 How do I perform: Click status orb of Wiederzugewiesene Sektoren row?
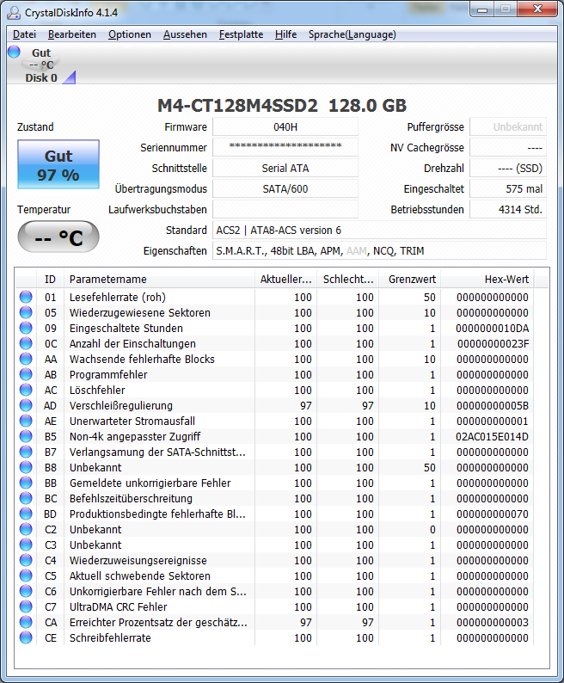tap(26, 312)
